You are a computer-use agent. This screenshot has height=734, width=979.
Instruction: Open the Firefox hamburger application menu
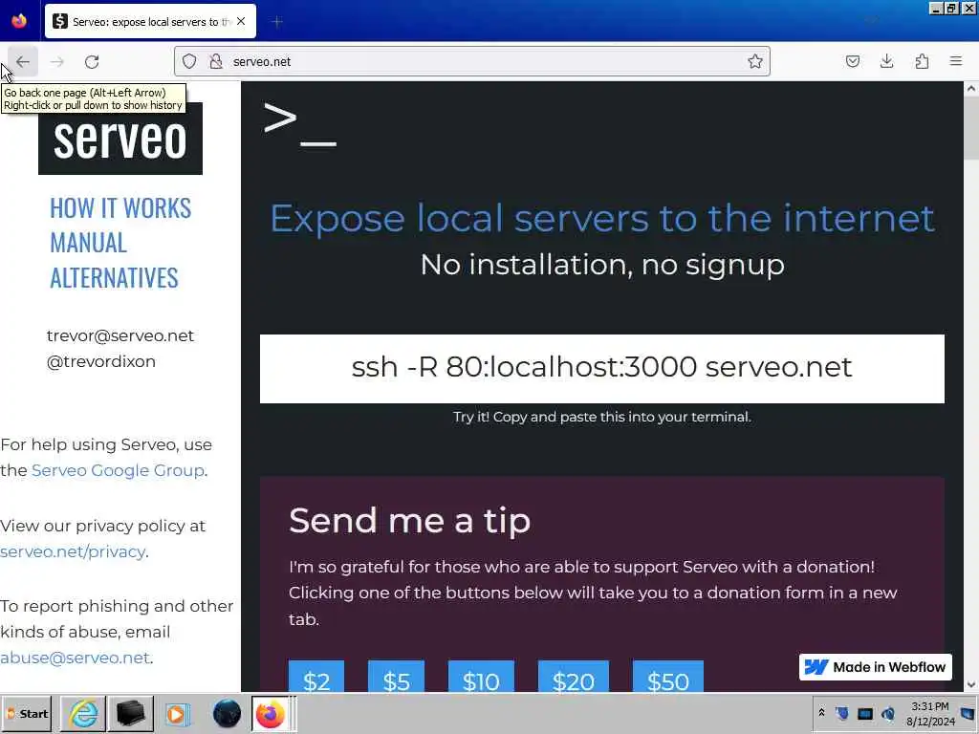click(x=956, y=61)
